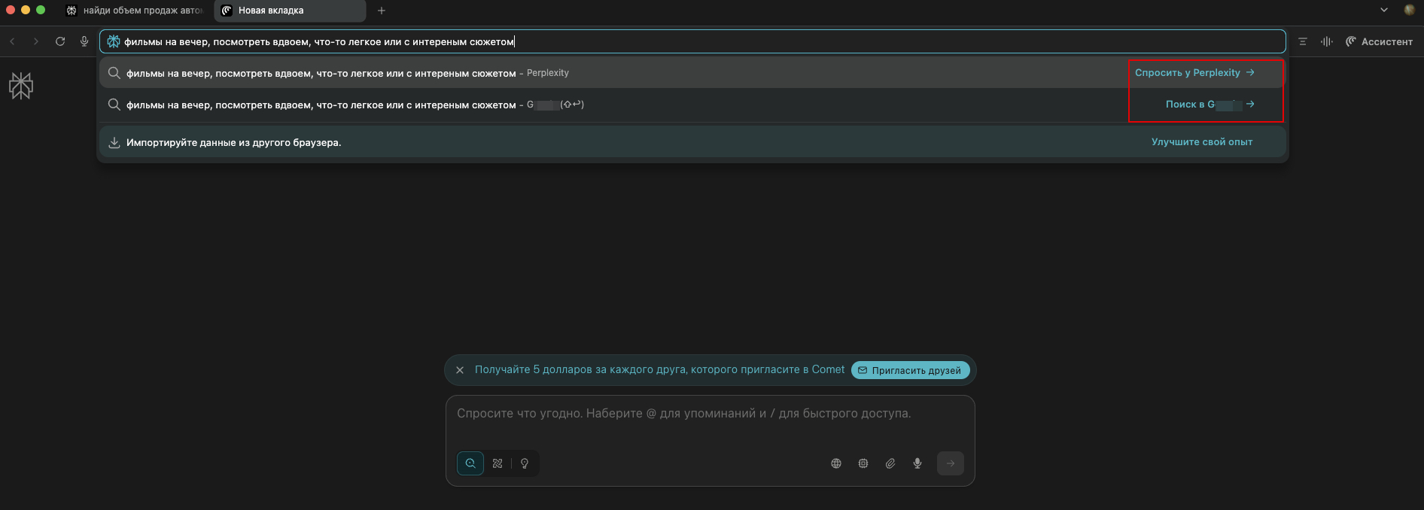Dismiss the invite friends banner
This screenshot has width=1424, height=510.
460,370
